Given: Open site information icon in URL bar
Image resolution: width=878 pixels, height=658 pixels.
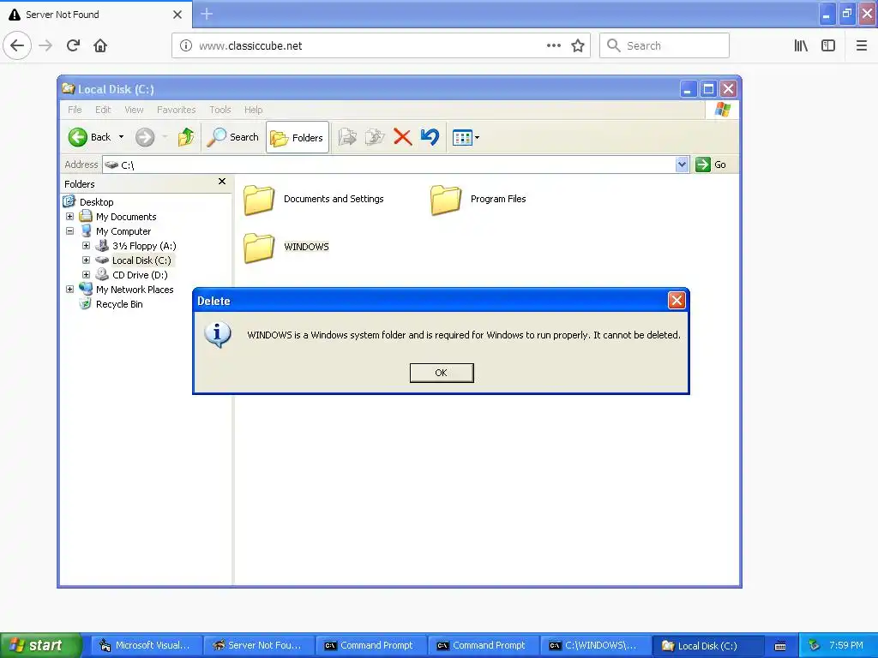Looking at the screenshot, I should [186, 45].
